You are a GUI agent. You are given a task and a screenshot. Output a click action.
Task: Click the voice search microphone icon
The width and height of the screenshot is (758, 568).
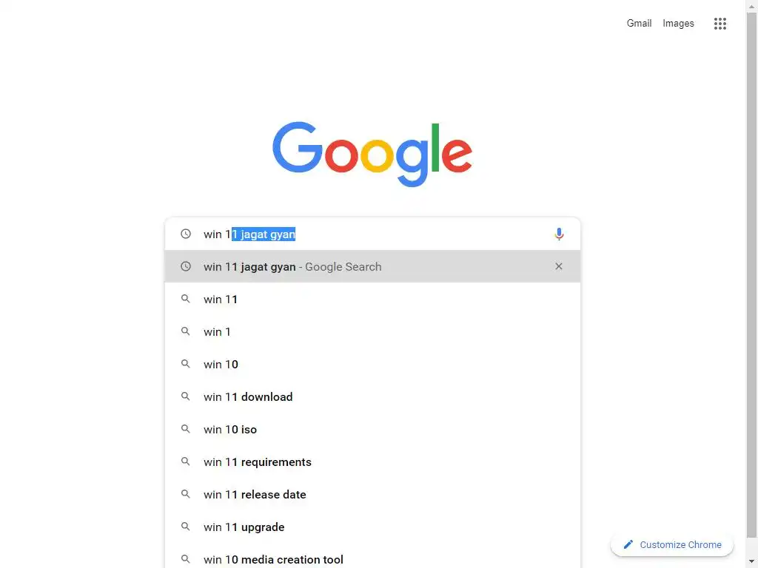pyautogui.click(x=559, y=234)
